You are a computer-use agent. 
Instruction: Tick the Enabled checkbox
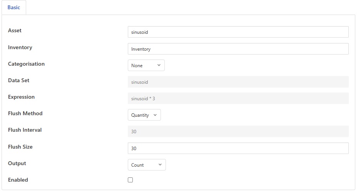coord(130,180)
